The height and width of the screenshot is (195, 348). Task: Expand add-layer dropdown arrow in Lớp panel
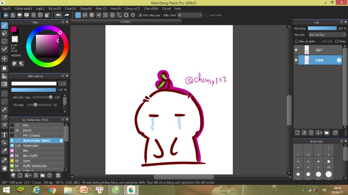click(321, 133)
